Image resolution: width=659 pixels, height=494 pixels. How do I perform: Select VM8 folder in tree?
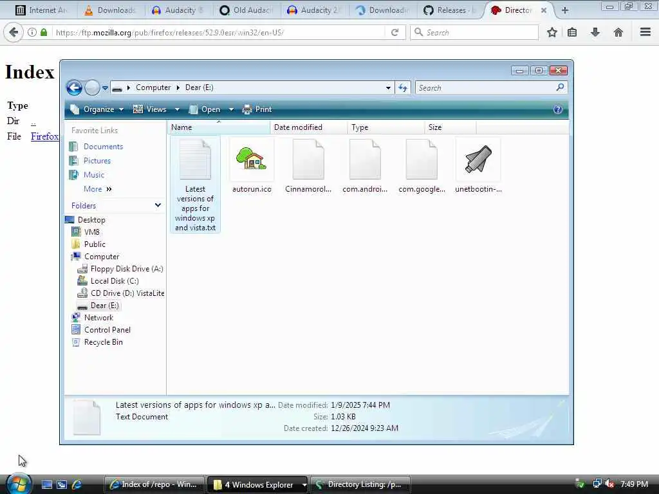91,232
